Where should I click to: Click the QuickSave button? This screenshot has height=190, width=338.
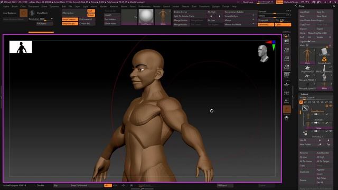(248, 2)
